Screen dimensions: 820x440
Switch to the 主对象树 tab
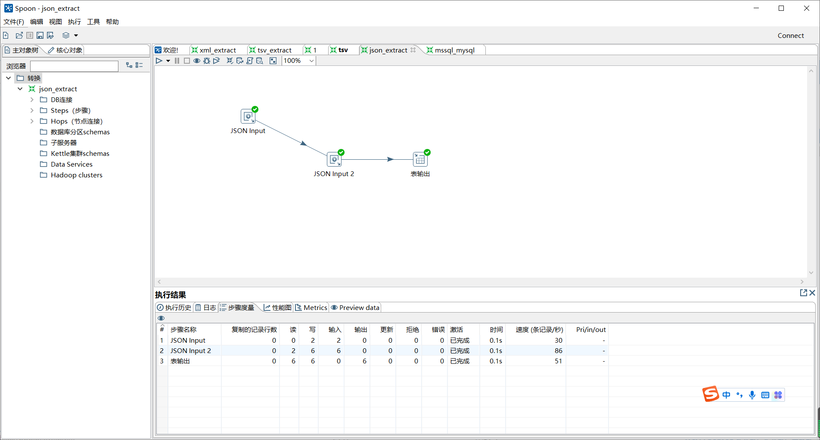[22, 50]
